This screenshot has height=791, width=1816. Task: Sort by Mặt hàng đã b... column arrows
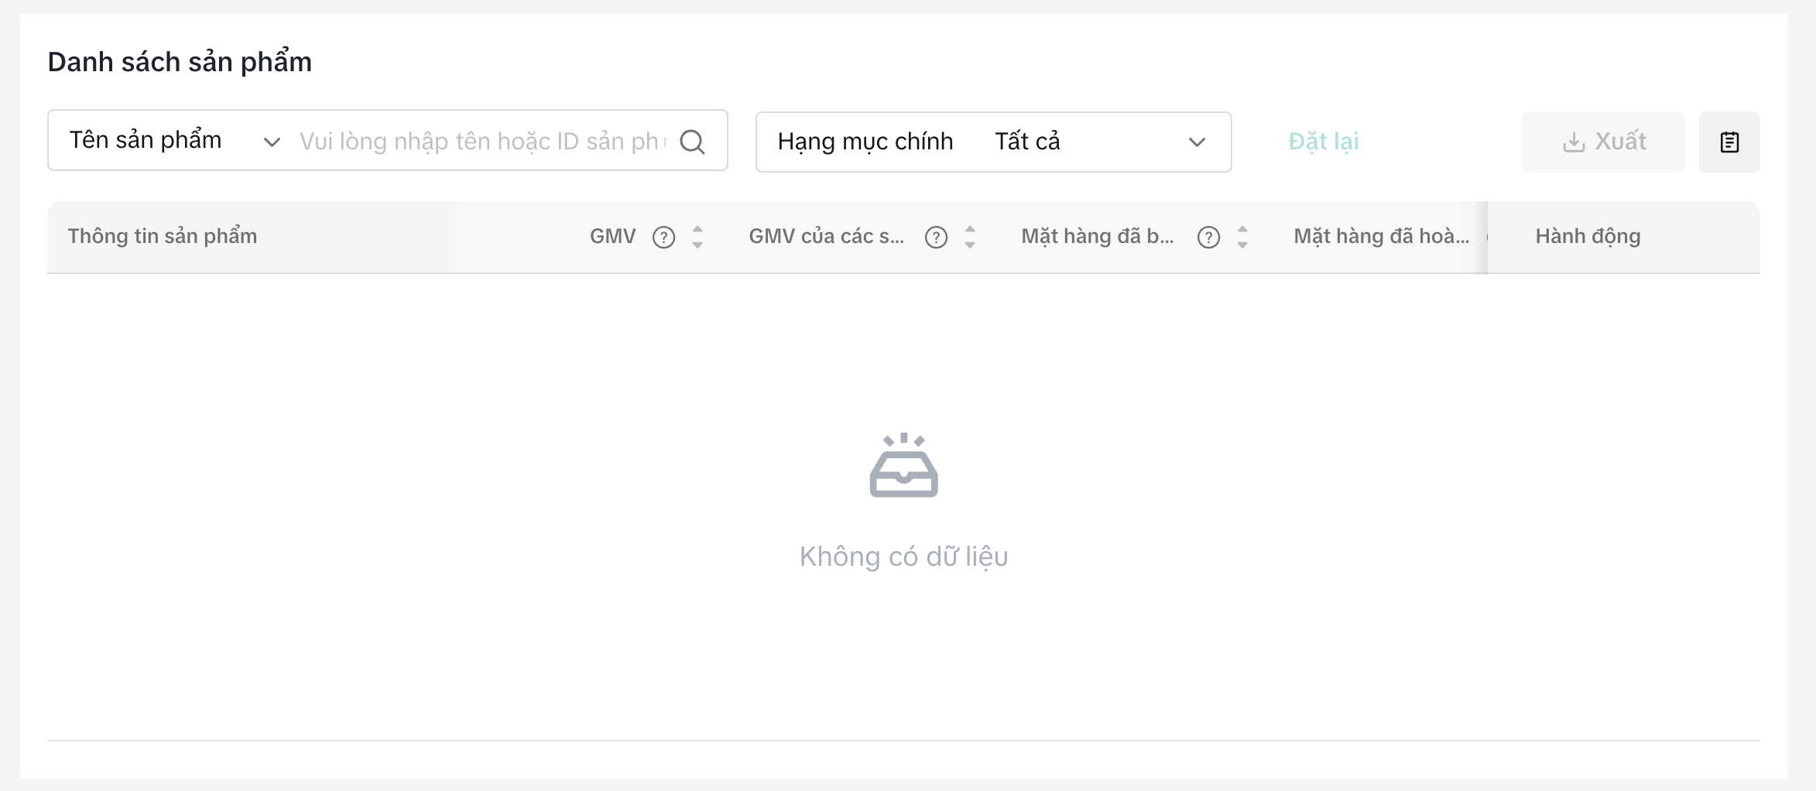coord(1242,237)
